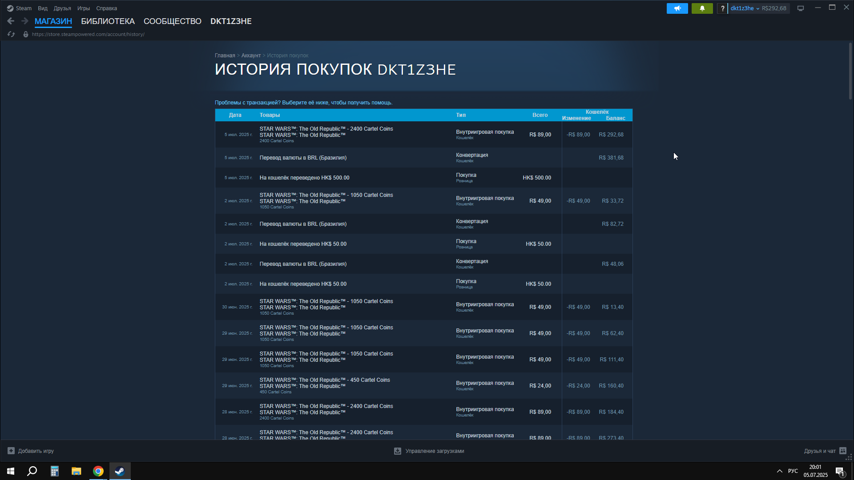Click the РУС language indicator

[793, 471]
